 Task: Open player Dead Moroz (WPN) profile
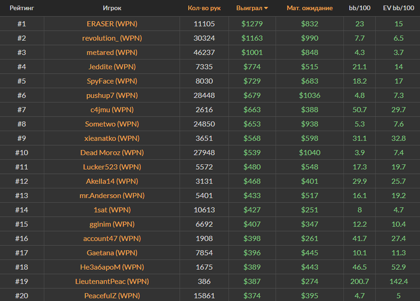(112, 153)
